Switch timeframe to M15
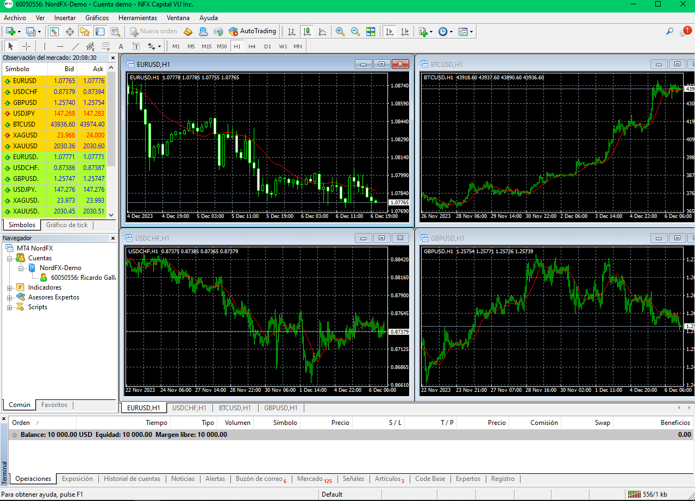This screenshot has width=695, height=501. tap(206, 46)
